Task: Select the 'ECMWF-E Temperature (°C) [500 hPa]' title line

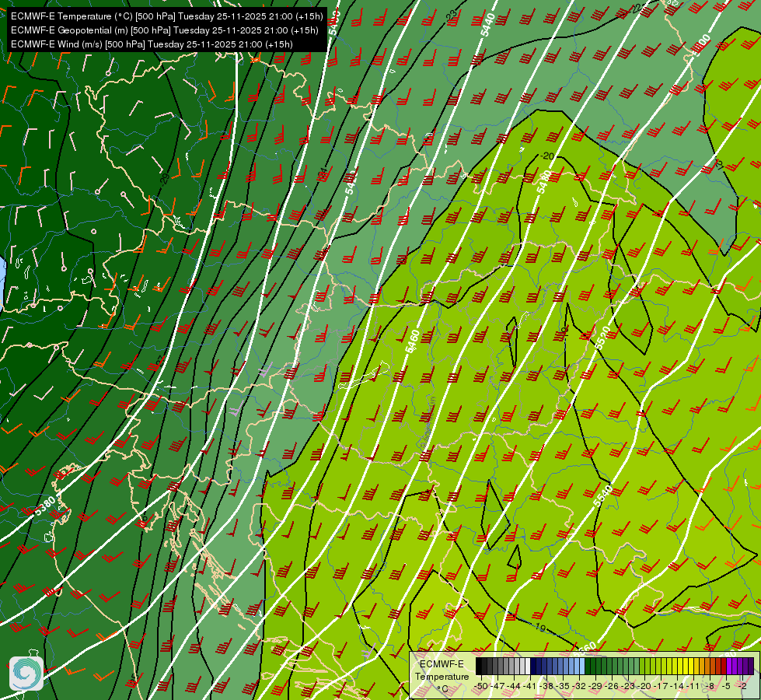Action: click(x=166, y=16)
